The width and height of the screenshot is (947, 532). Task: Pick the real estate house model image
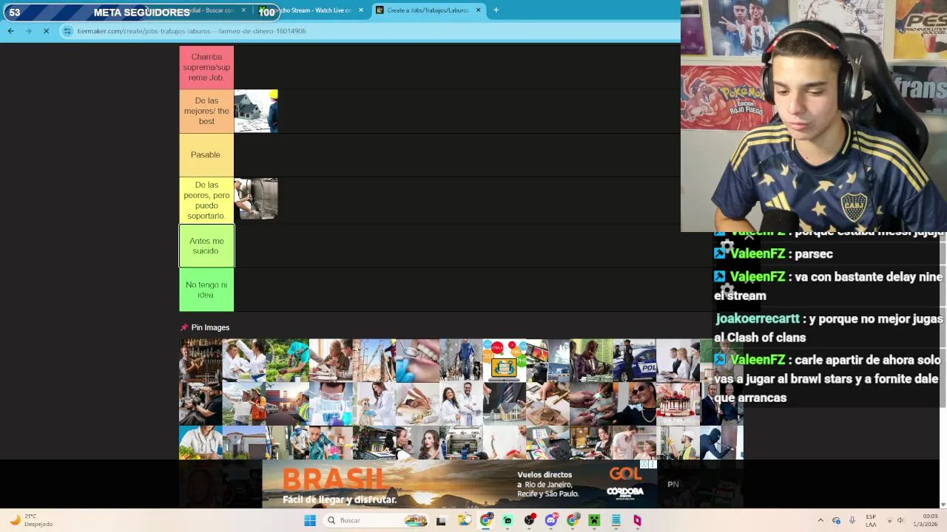[505, 403]
